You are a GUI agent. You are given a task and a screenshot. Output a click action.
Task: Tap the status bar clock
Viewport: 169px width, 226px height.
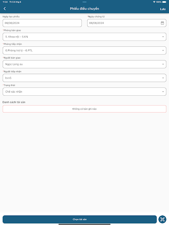5,2
